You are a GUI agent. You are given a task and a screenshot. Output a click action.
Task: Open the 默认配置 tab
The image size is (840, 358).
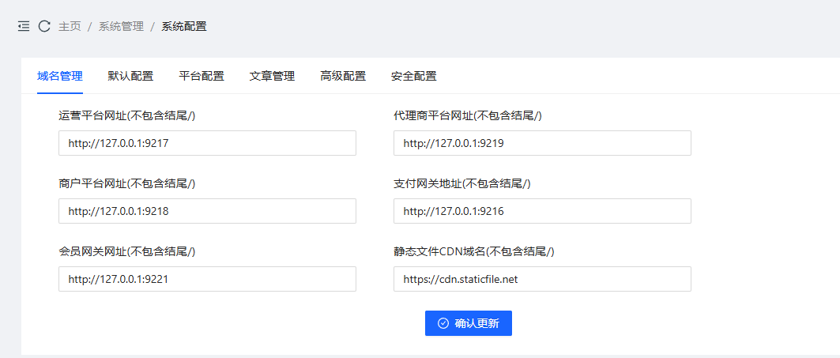click(x=130, y=76)
